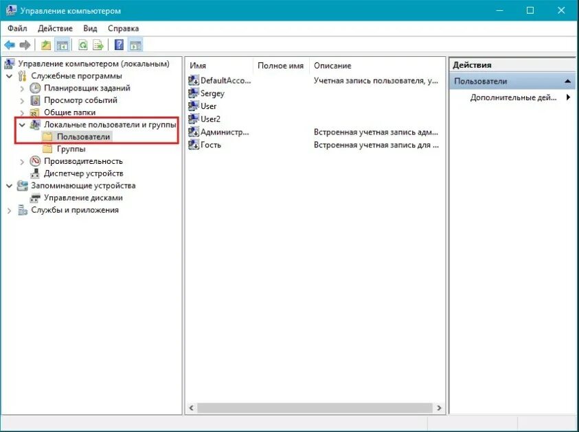This screenshot has height=432, width=579.
Task: Expand the Службы и приложения node
Action: pyautogui.click(x=10, y=211)
